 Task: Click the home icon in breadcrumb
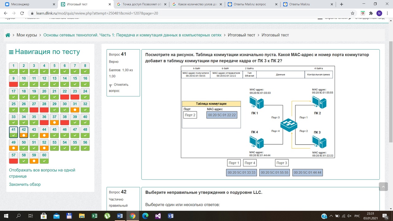8,35
